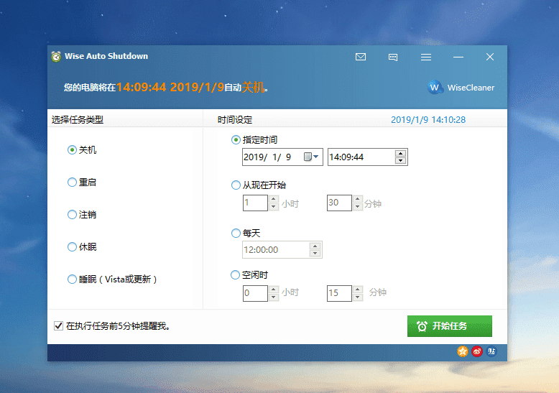Viewport: 559px width, 393px height.
Task: Share via the red Weibo icon
Action: (x=477, y=351)
